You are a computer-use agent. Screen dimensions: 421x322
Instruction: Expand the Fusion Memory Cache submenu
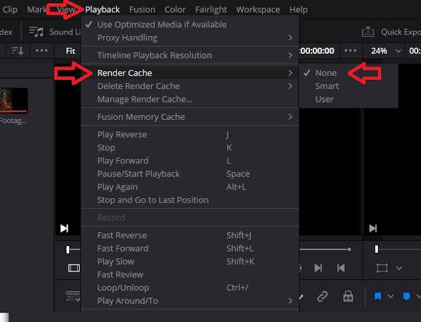pos(190,116)
